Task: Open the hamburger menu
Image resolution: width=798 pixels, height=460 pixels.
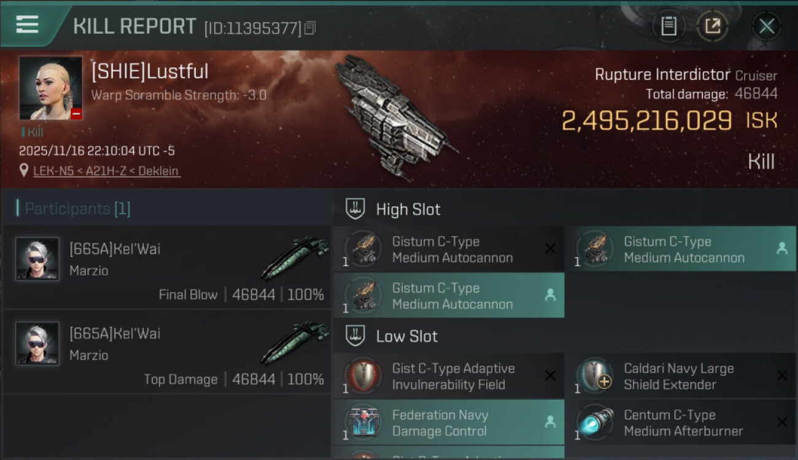Action: [x=28, y=25]
